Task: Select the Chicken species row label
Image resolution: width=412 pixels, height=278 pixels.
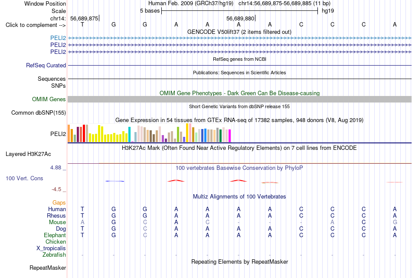Action: click(x=56, y=242)
